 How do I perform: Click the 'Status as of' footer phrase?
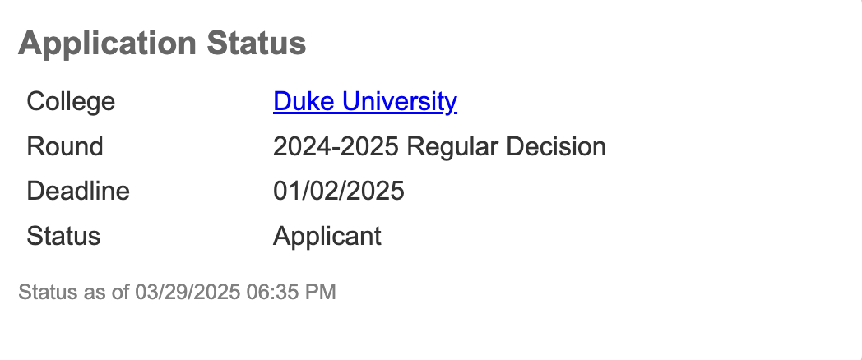point(74,292)
